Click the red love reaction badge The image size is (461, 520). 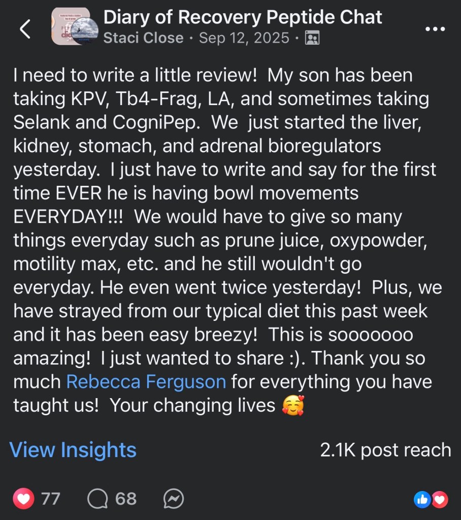440,500
